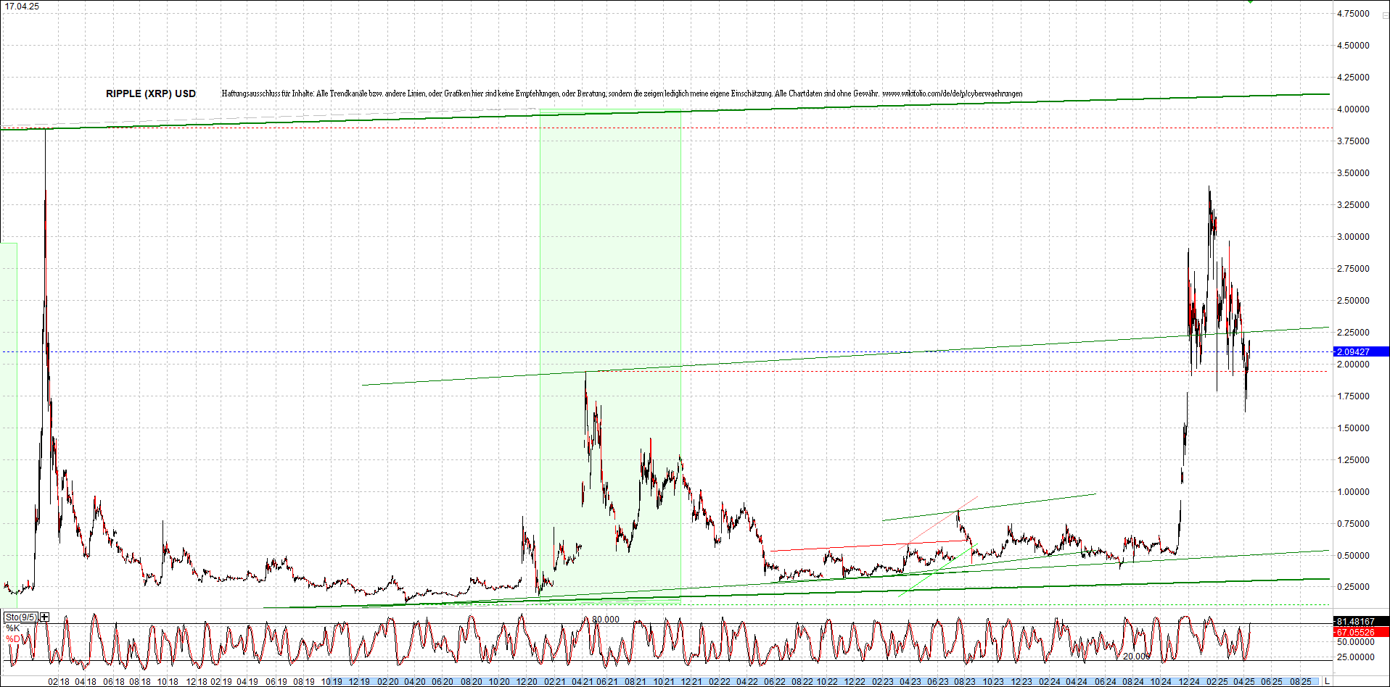The height and width of the screenshot is (687, 1390).
Task: Expand the RIPPLE (XRP) USD symbol selector
Action: 149,93
